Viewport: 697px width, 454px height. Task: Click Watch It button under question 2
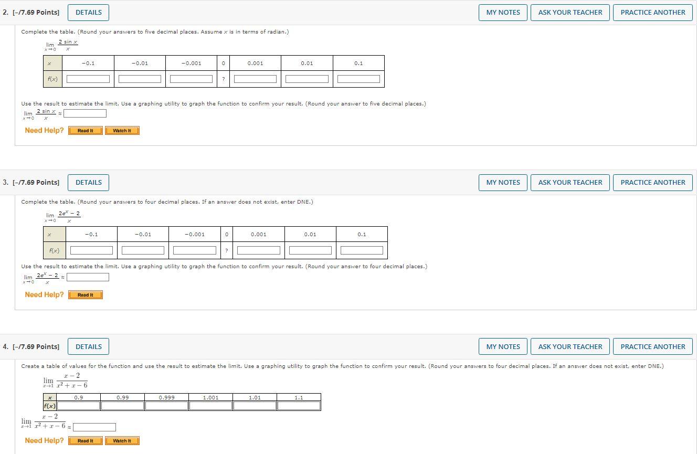tap(122, 130)
